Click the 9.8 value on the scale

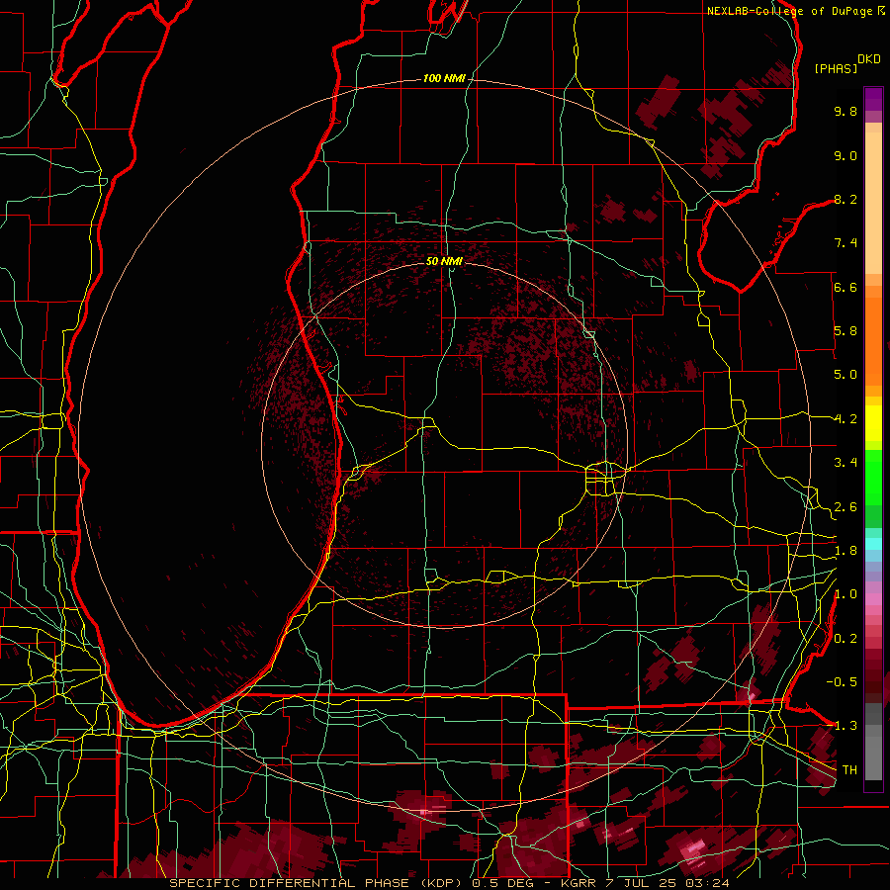coord(845,111)
